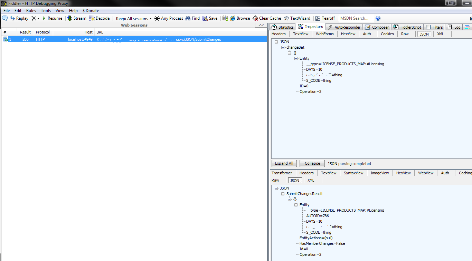Save sessions using the Save toolbar icon
472x261 pixels.
pos(210,18)
